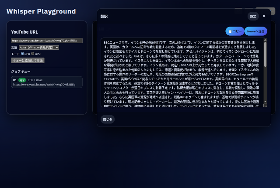Click the YouTube URL input field
The image size is (280, 188).
tap(47, 41)
